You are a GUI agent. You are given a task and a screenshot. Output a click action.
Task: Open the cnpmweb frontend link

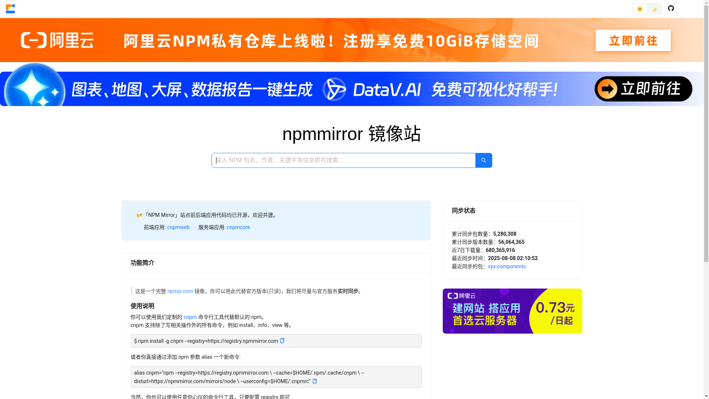[178, 227]
